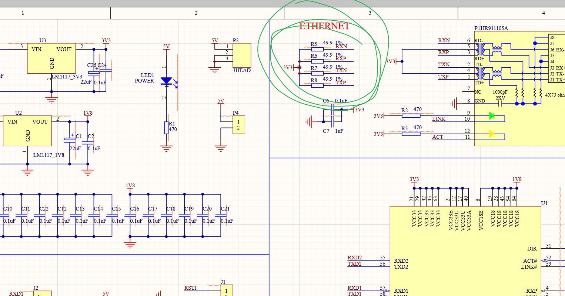This screenshot has width=565, height=296.
Task: Select the P2 3HEAD connector body
Action: point(242,55)
